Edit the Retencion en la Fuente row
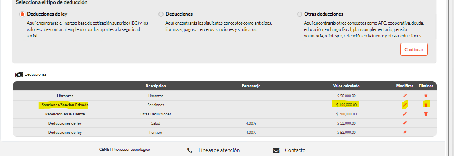Viewport: 454px width, 156px height. pos(404,114)
